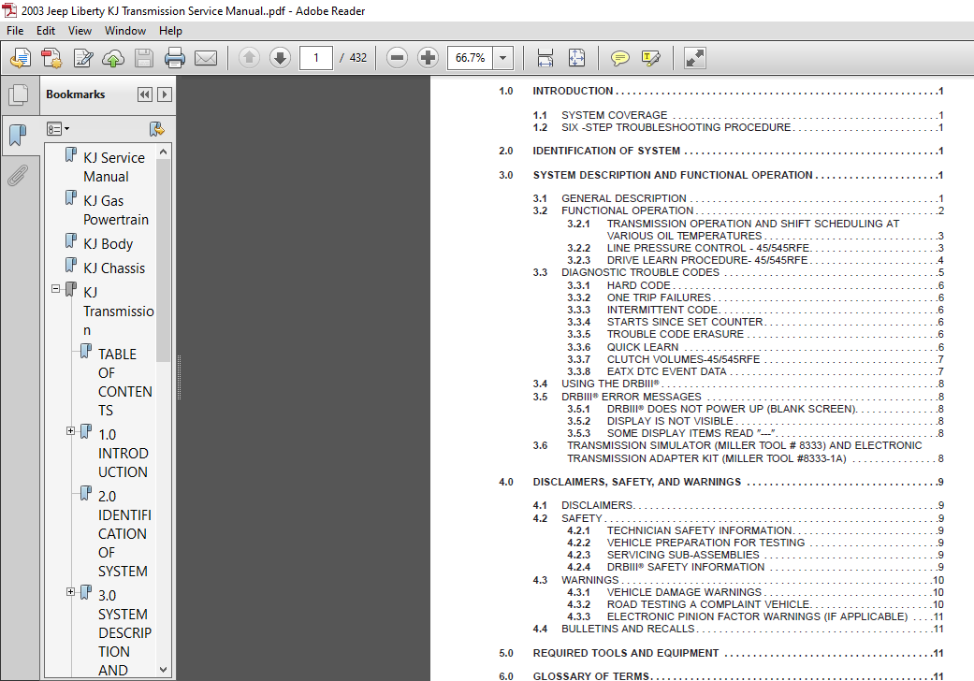The height and width of the screenshot is (681, 974).
Task: Open the File menu
Action: click(x=15, y=31)
